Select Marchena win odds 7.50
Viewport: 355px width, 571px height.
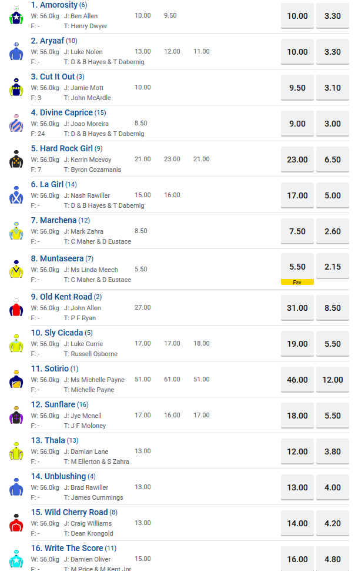pyautogui.click(x=297, y=231)
